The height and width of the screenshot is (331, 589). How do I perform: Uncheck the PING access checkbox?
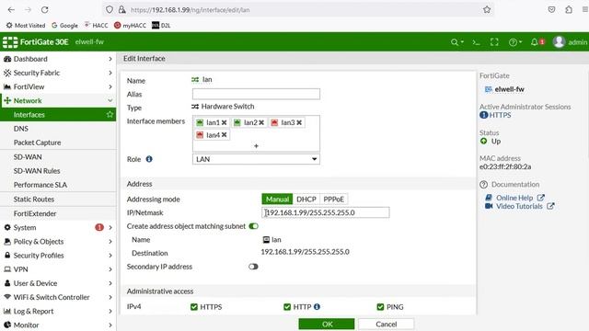380,307
